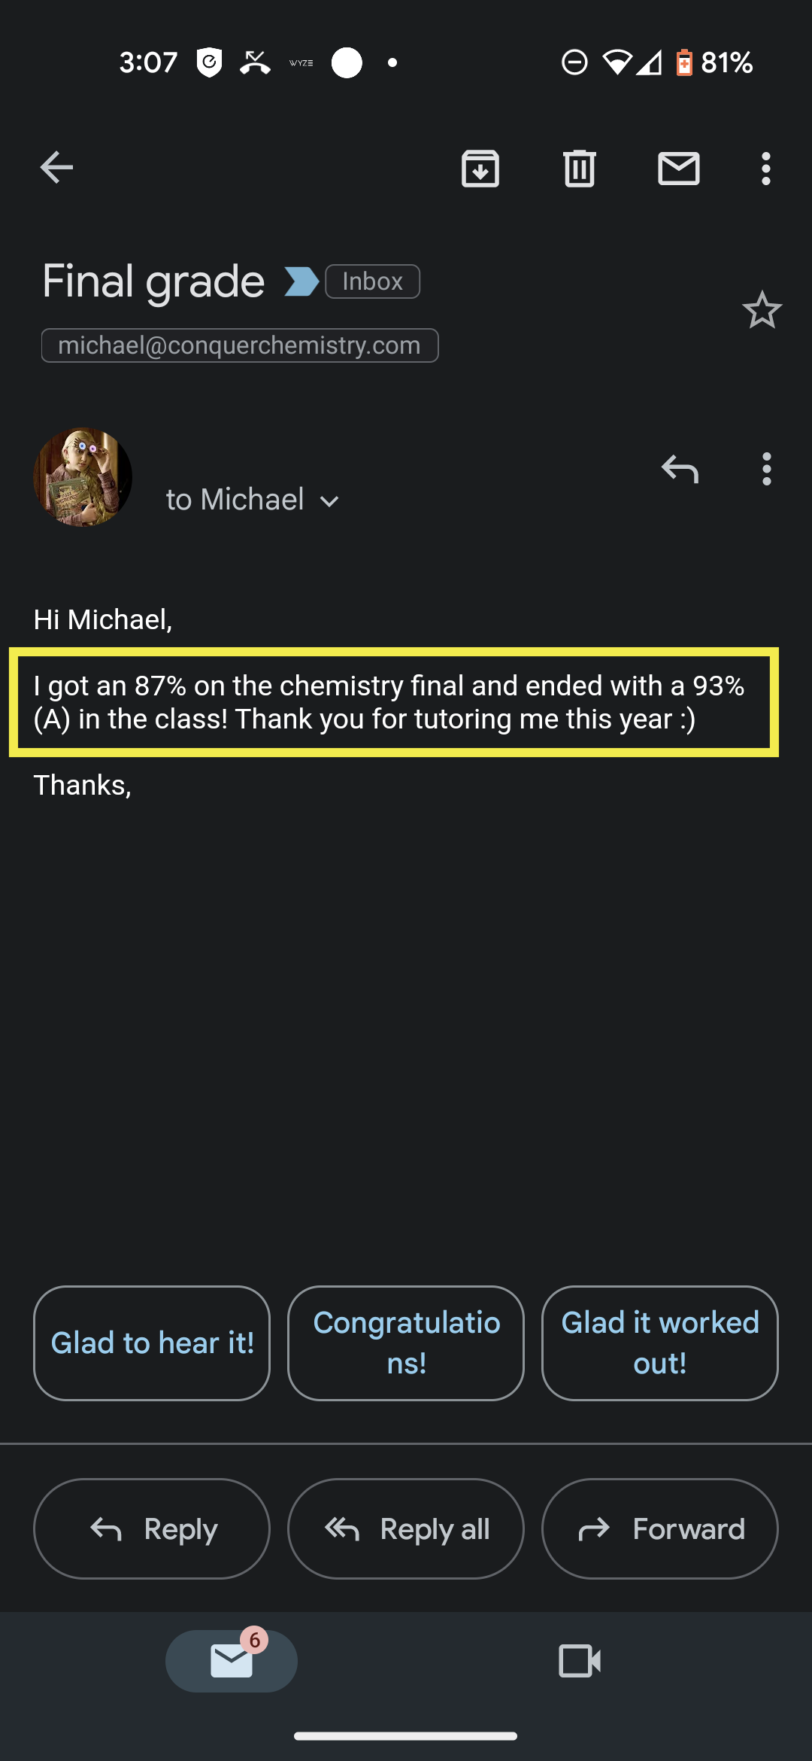Forward this email
Viewport: 812px width, 1761px height.
pos(660,1528)
